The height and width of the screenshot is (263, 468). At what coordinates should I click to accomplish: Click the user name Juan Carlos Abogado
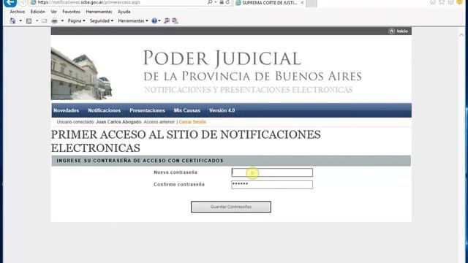click(118, 122)
